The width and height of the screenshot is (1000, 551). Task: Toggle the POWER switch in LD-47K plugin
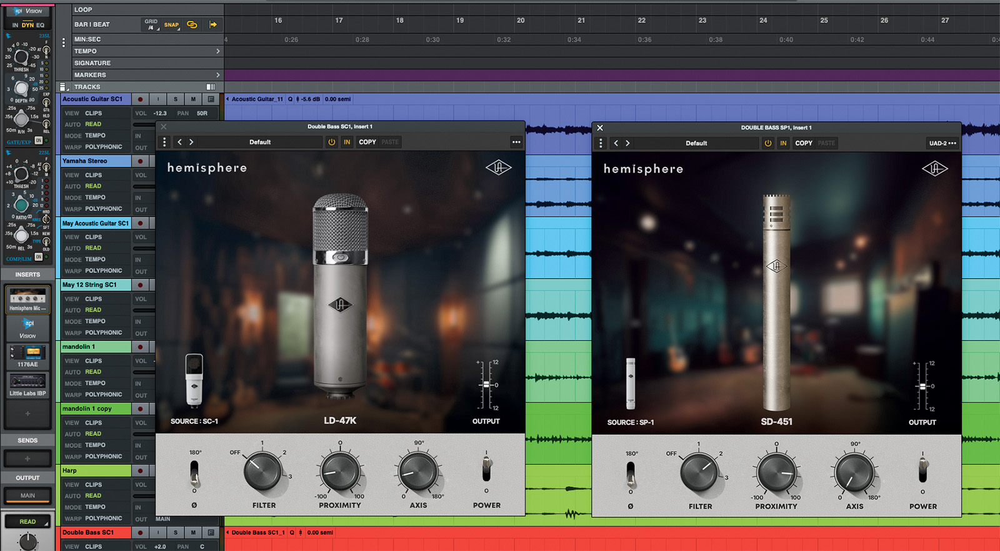click(x=486, y=469)
